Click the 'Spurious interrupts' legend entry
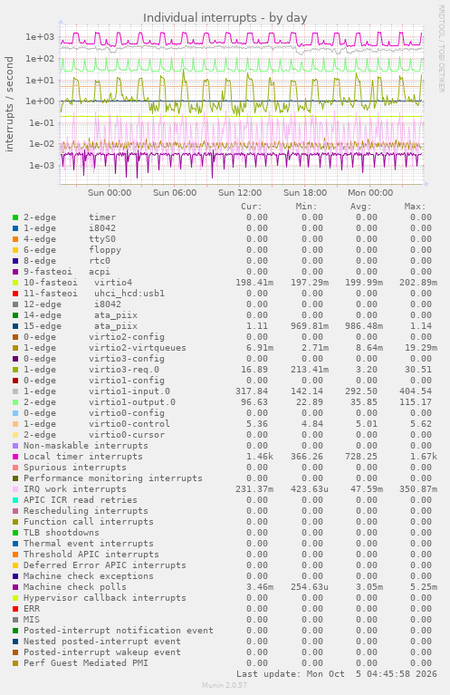The image size is (450, 695). (x=75, y=468)
